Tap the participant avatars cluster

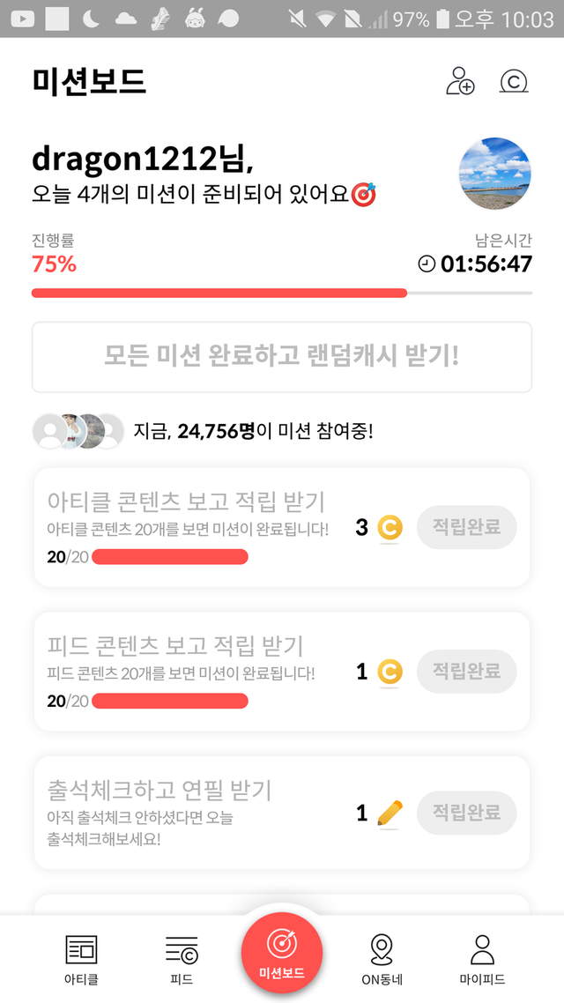[78, 431]
